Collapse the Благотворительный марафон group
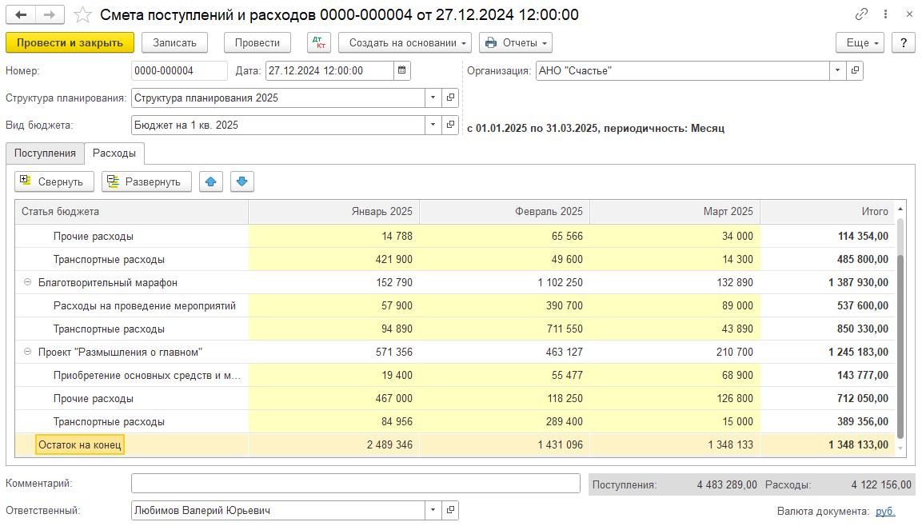922x526 pixels. [28, 283]
